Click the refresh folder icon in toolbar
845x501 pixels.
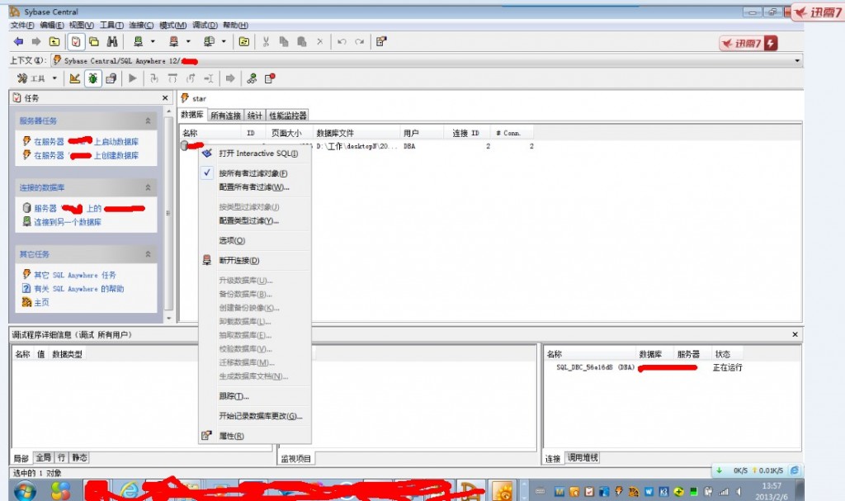(243, 41)
